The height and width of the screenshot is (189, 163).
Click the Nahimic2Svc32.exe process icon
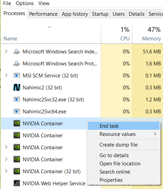[x=17, y=99]
